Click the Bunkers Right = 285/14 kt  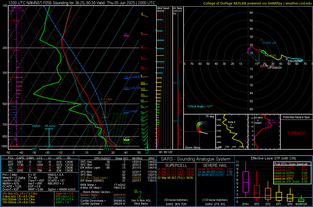click(x=103, y=195)
